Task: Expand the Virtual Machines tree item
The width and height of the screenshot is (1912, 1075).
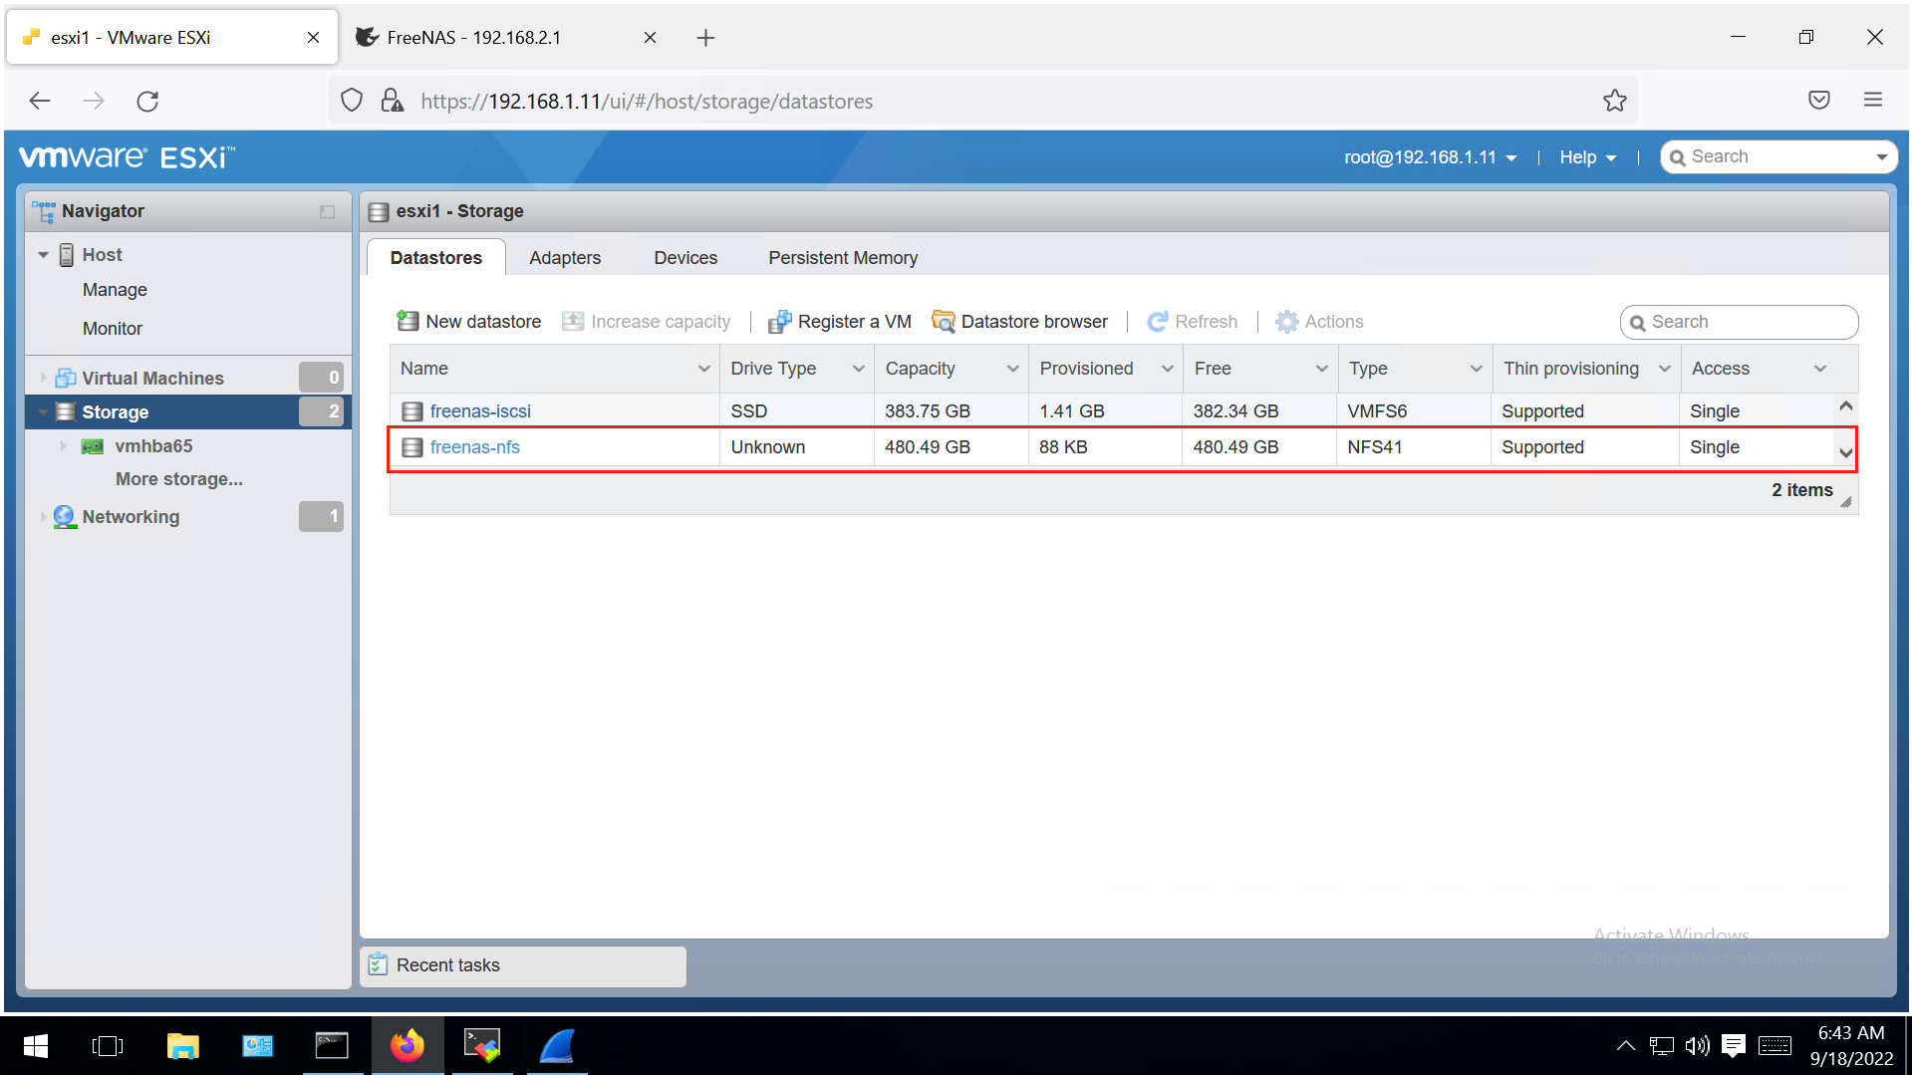Action: 41,377
